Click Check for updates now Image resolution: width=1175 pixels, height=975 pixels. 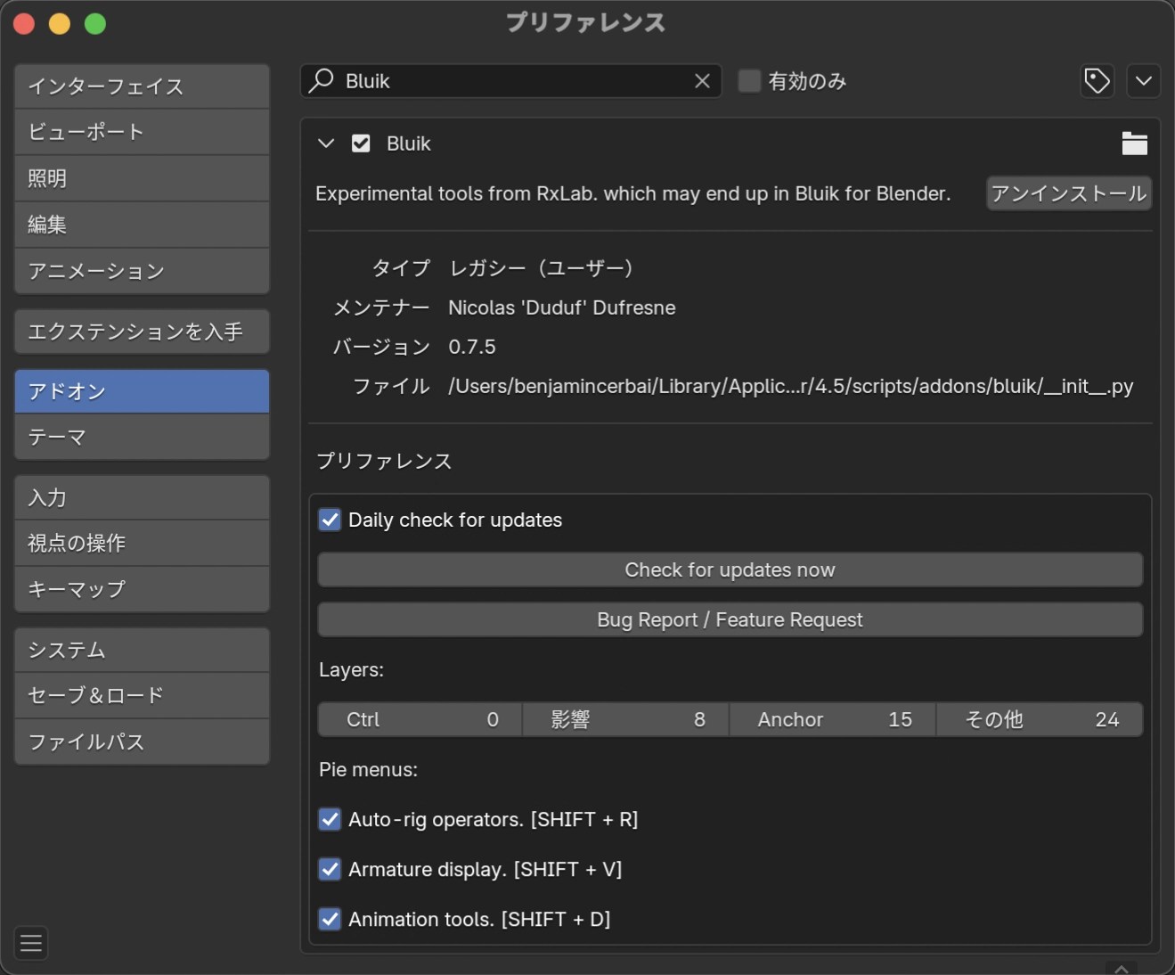click(x=730, y=569)
